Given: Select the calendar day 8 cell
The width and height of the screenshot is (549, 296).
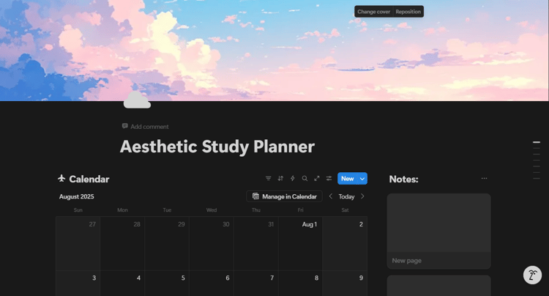Looking at the screenshot, I should click(300, 284).
